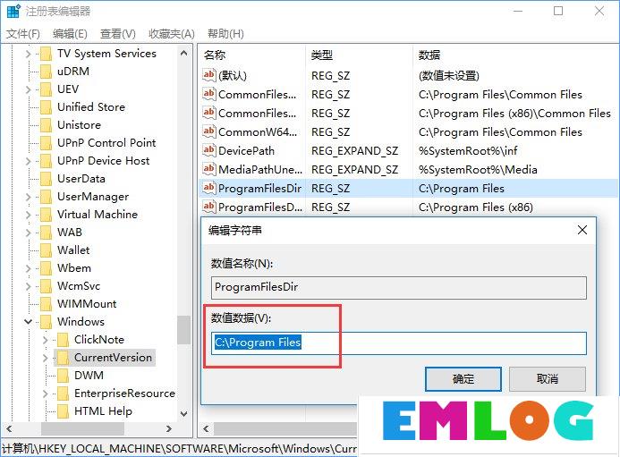Viewport: 620px width, 457px height.
Task: Click the 数值名称 field showing ProgramFilesDir
Action: point(399,287)
